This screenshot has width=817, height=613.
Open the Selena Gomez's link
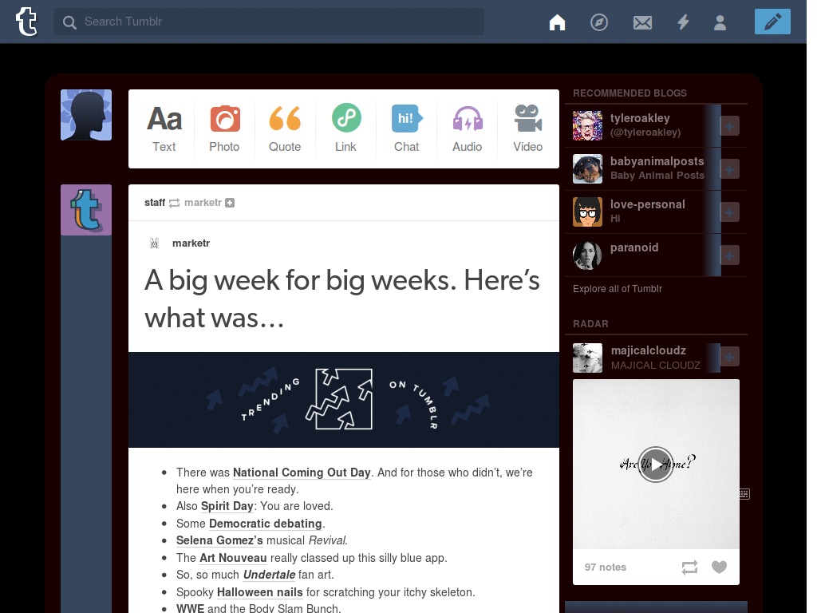pyautogui.click(x=219, y=540)
